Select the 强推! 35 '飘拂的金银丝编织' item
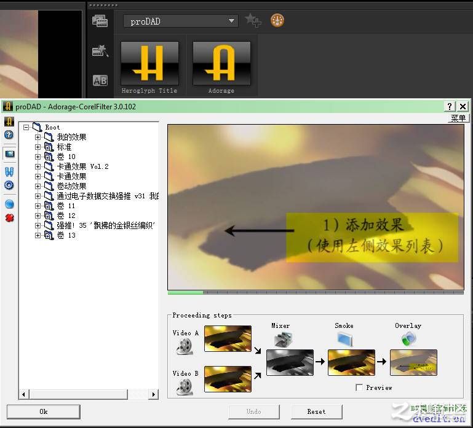Image resolution: width=473 pixels, height=428 pixels. (x=106, y=225)
